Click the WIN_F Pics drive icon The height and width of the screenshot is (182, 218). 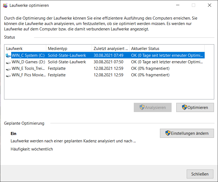8,75
